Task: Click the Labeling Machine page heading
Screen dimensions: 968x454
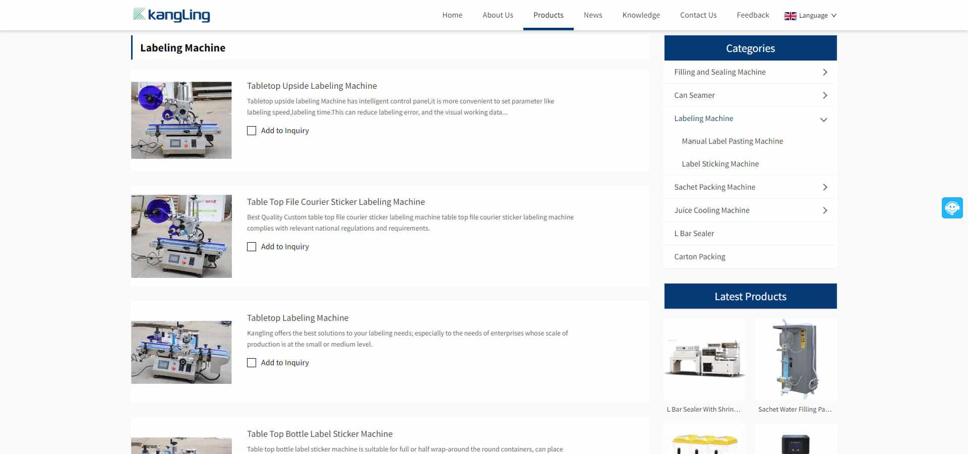Action: 183,48
